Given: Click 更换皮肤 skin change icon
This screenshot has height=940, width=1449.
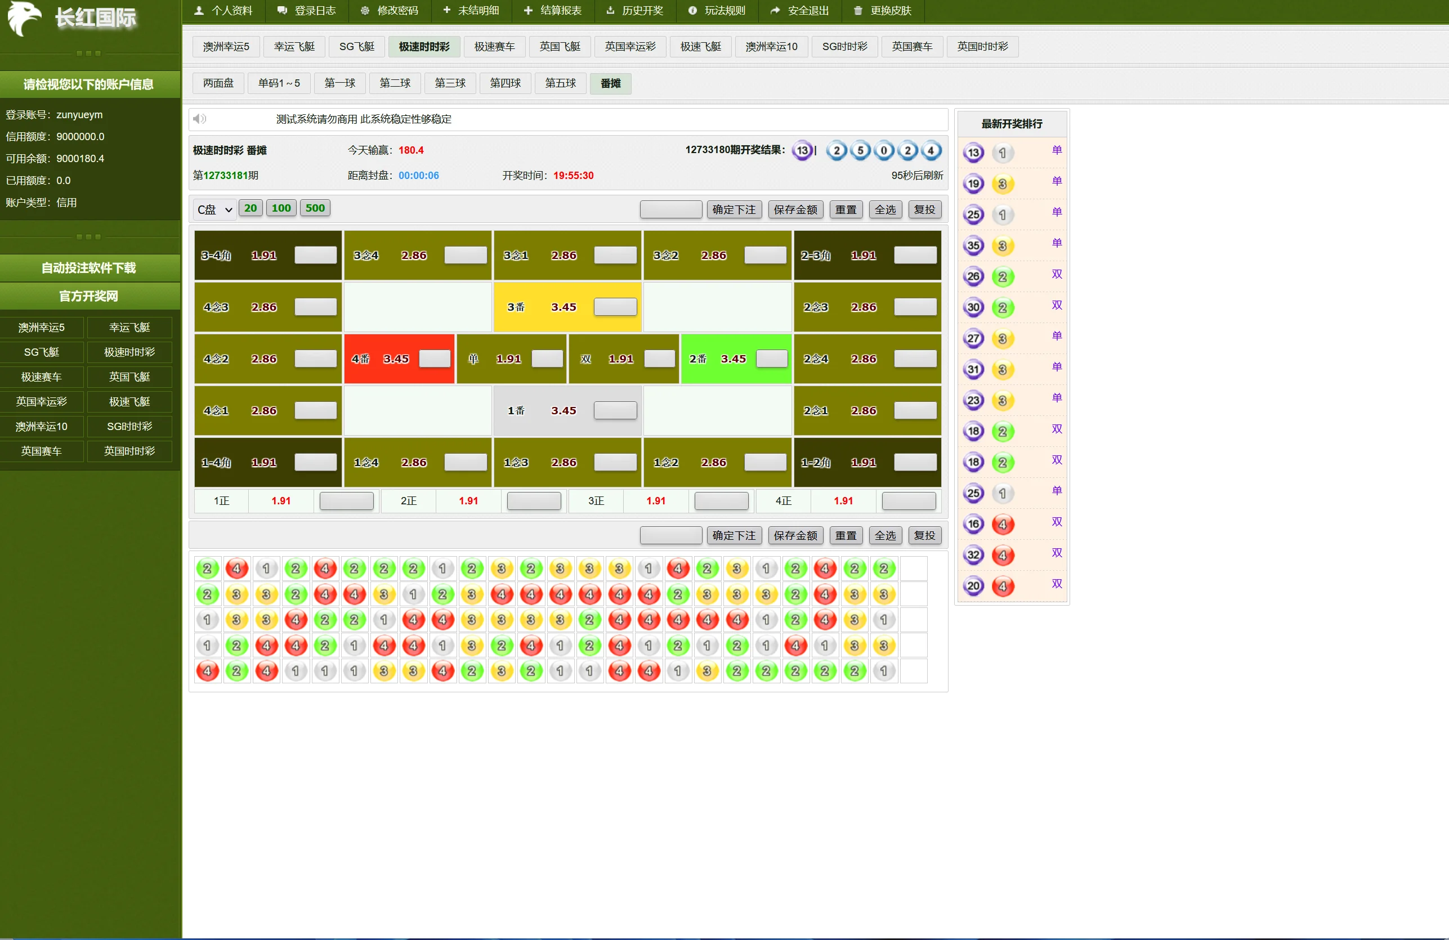Looking at the screenshot, I should tap(858, 10).
